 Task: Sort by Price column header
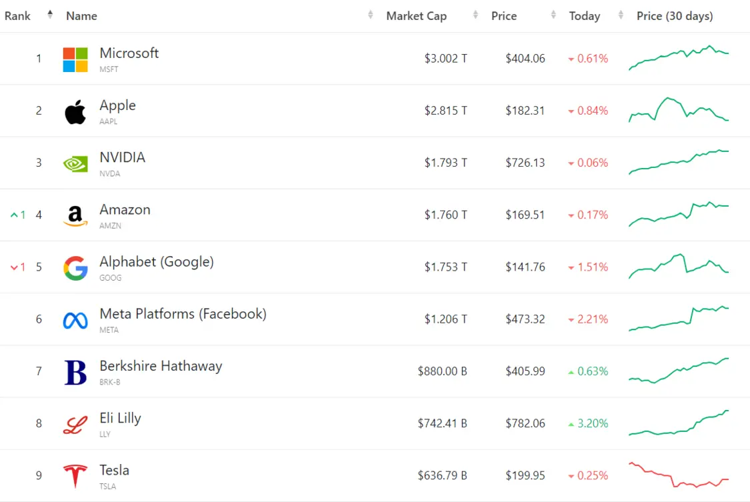[x=504, y=16]
